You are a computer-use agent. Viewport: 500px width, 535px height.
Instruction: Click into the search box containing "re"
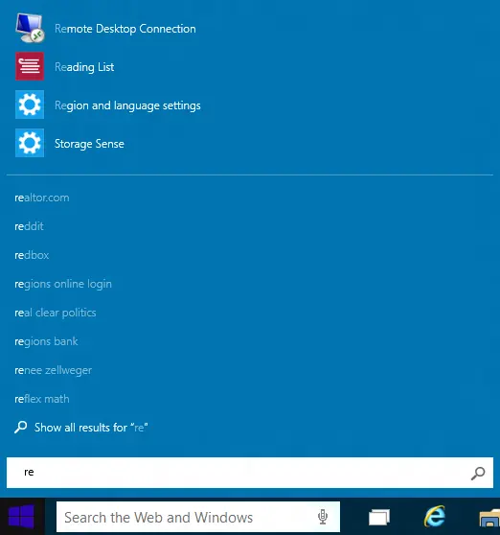(x=249, y=473)
